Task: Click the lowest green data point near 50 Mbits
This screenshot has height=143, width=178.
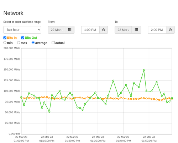Action: click(49, 112)
